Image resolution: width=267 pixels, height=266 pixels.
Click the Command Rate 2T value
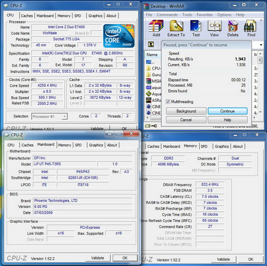[210, 226]
